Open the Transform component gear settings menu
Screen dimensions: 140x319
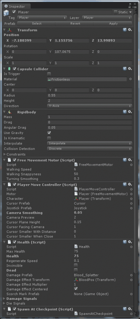point(130,30)
